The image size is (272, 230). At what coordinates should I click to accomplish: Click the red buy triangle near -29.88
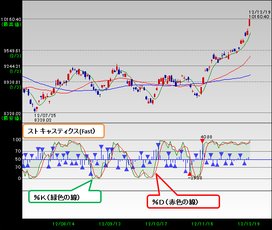click(190, 174)
